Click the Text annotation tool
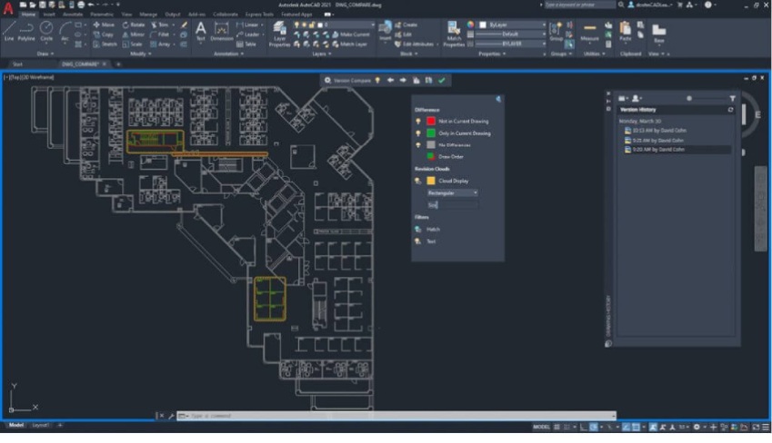Viewport: 772px width, 443px height. point(200,31)
